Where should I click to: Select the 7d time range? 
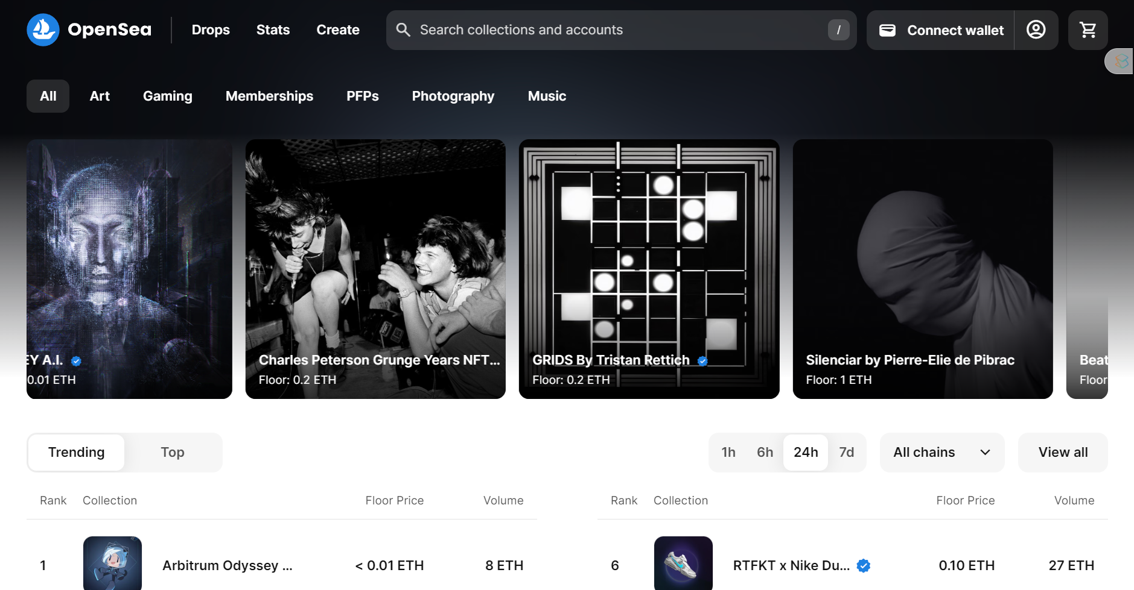coord(847,452)
